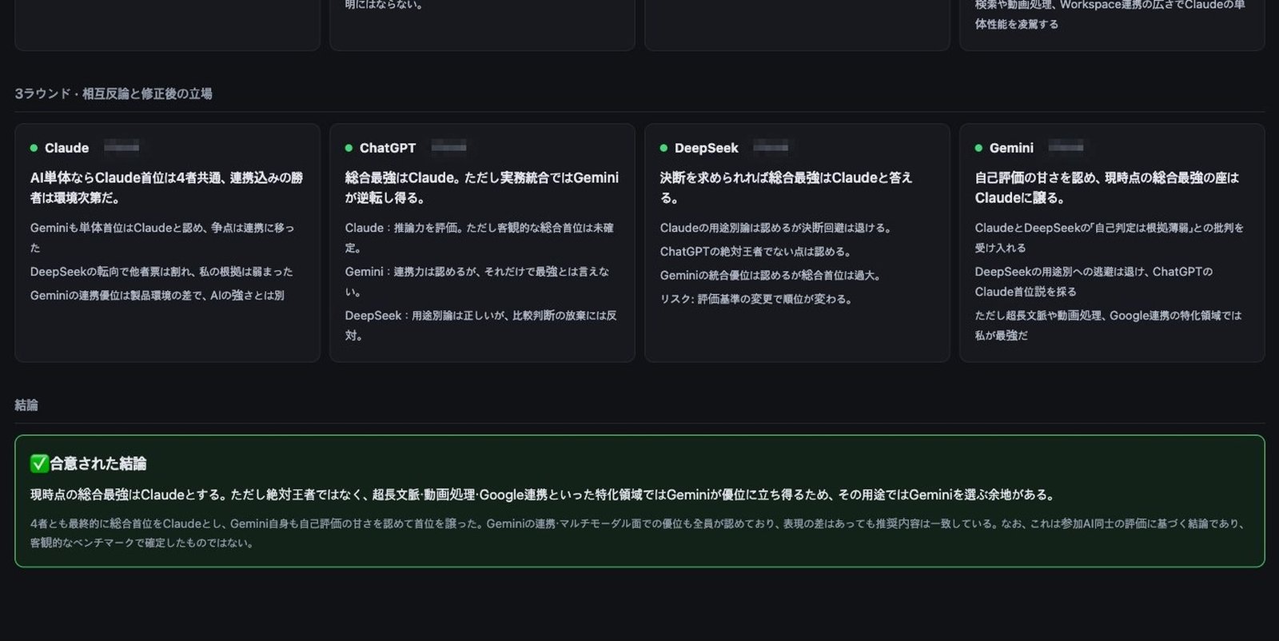Click the line "Claude：推論力を評価。ただし客観的な総合首位は未確定。"

480,237
